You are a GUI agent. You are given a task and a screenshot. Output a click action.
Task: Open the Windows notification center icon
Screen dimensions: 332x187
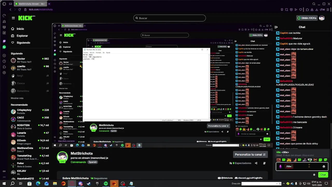(326, 184)
